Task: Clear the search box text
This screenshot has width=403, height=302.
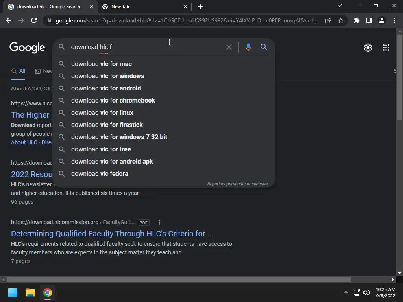Action: (229, 47)
